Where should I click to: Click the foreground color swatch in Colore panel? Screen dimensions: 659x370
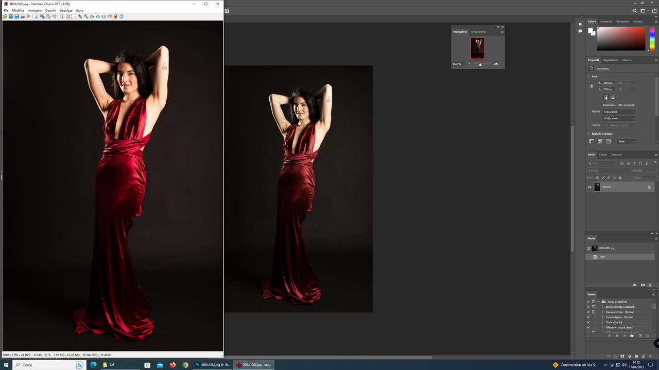[x=591, y=30]
